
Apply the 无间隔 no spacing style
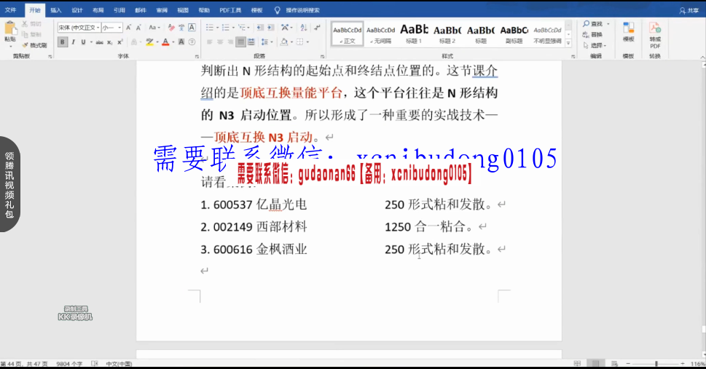point(380,33)
